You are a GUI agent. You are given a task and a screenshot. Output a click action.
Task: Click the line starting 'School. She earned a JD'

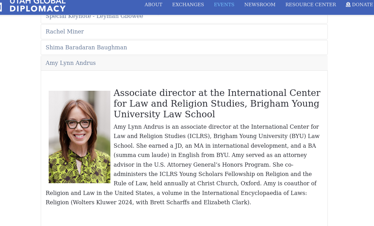215,146
